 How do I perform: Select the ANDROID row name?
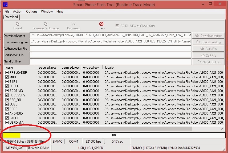16,113
